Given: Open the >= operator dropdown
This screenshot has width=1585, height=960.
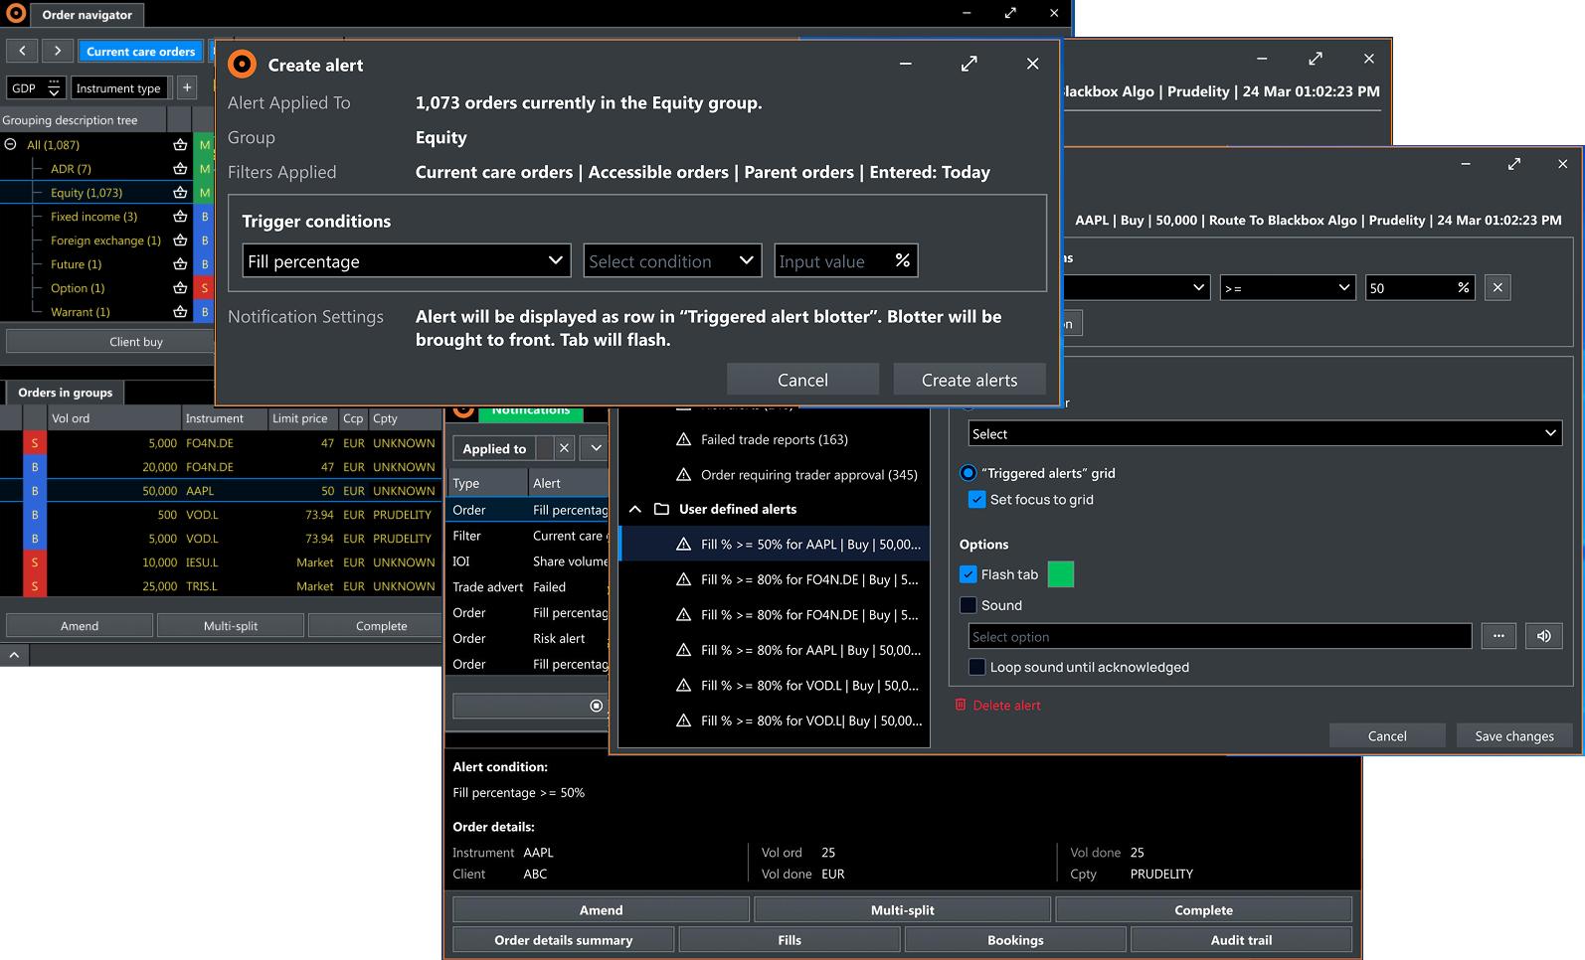Looking at the screenshot, I should pyautogui.click(x=1288, y=288).
